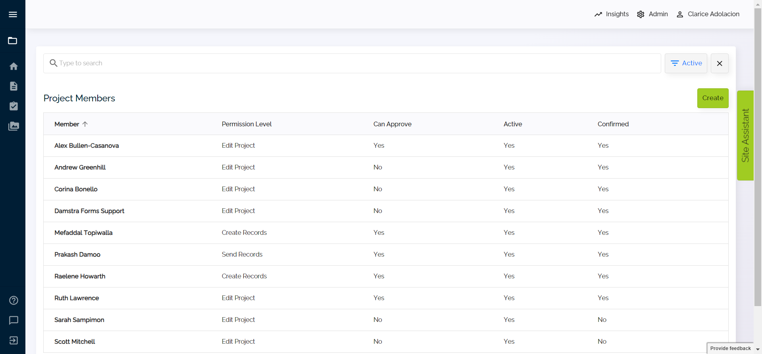Toggle the Active filter button
The height and width of the screenshot is (354, 762).
(686, 63)
